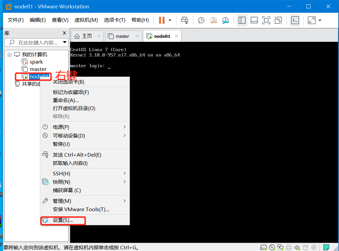Choose 重命名(A)... in the context menu
The height and width of the screenshot is (251, 339).
click(66, 100)
